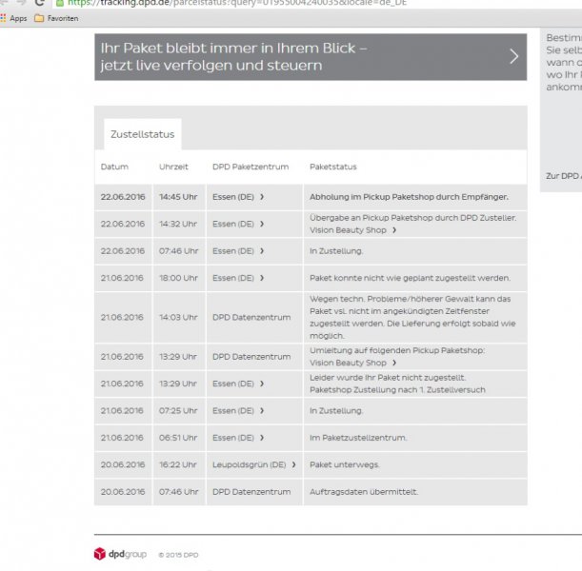582x571 pixels.
Task: Expand Essen (DE) depot at 06:51 Uhr
Action: tap(238, 438)
